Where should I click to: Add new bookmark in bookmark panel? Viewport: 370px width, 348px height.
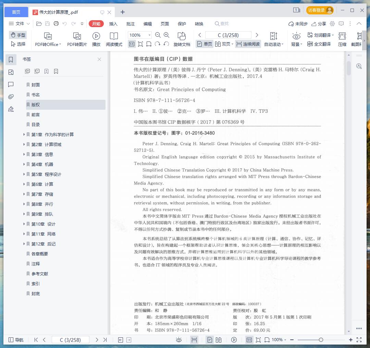pos(47,71)
